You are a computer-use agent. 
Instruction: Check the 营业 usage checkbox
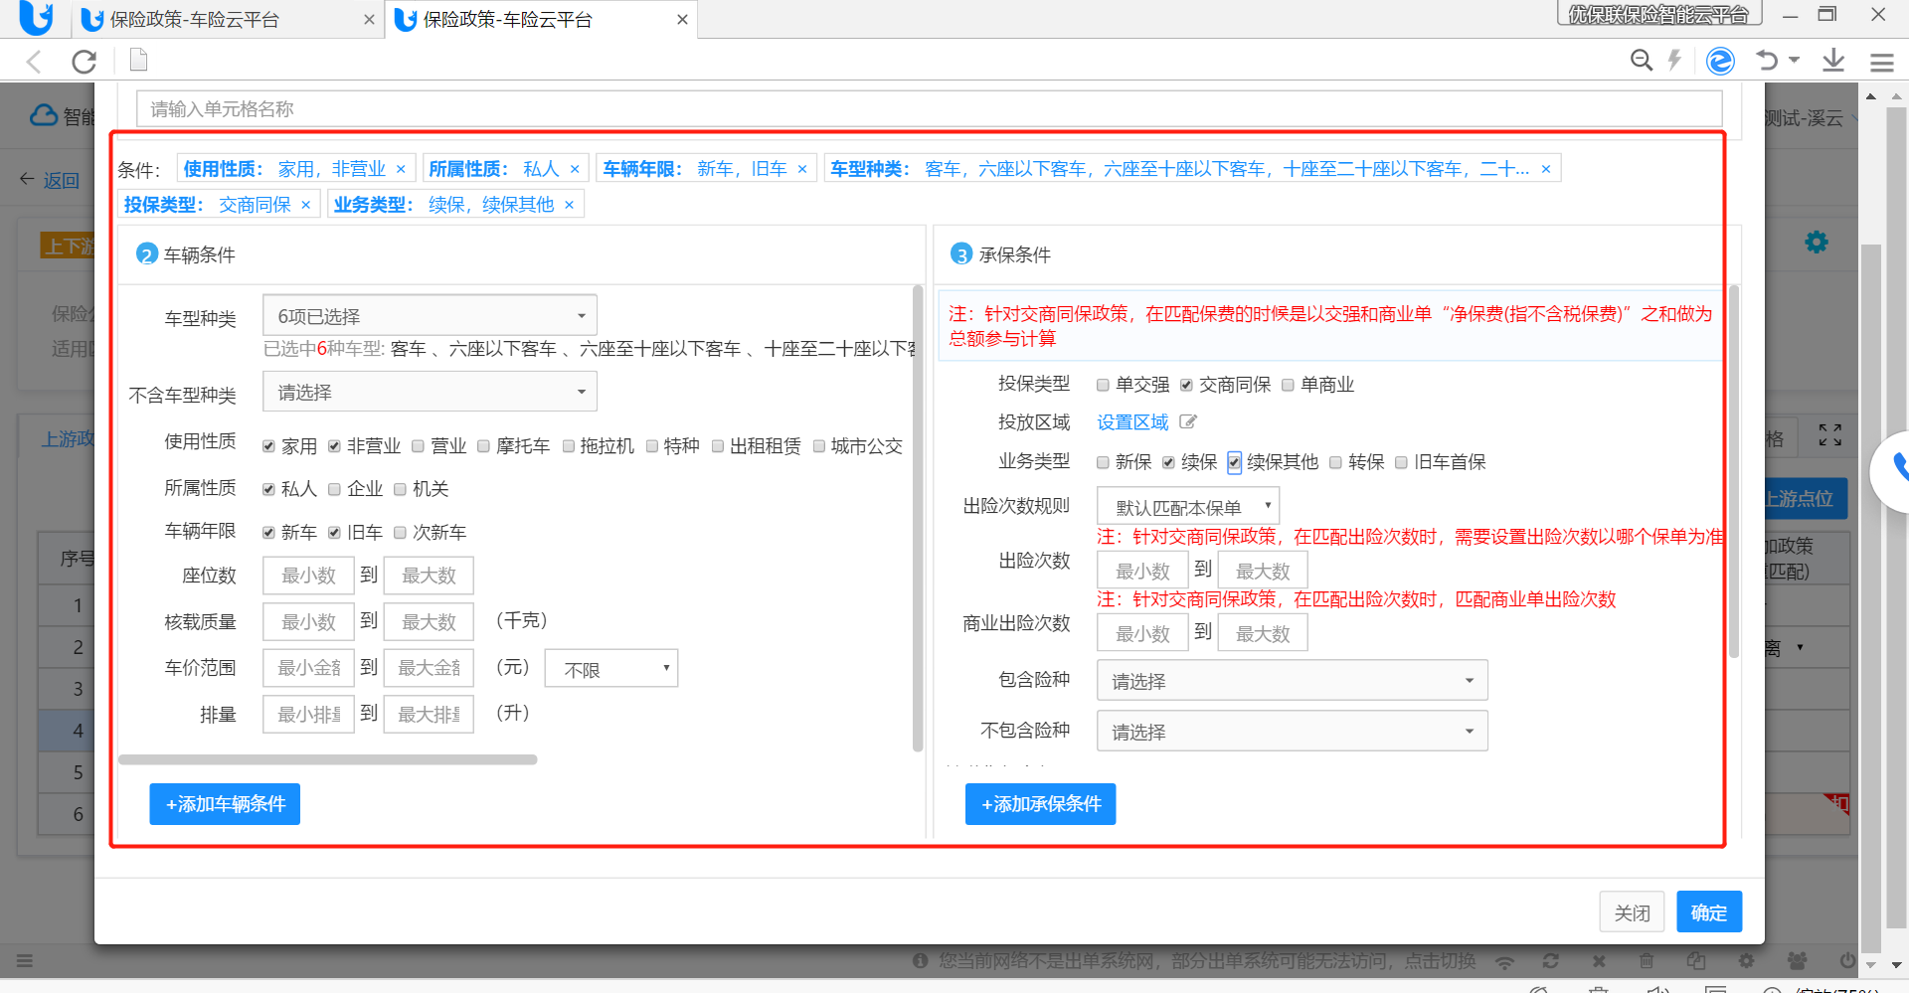[418, 446]
